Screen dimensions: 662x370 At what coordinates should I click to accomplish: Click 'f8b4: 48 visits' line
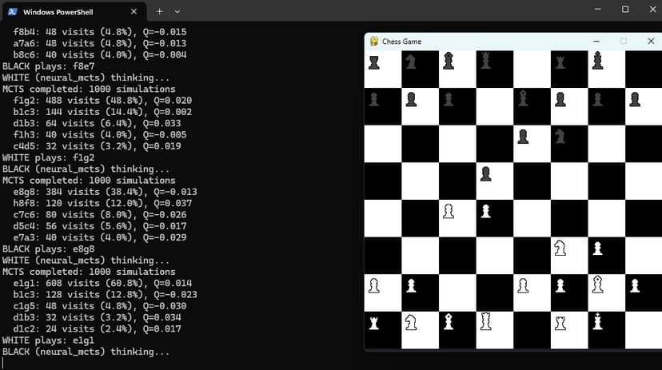pos(100,32)
